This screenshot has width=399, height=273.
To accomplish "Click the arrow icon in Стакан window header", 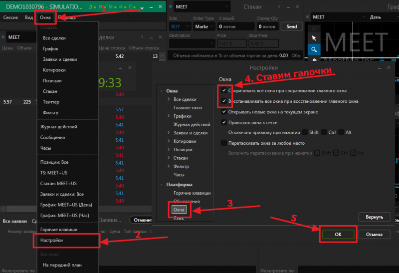I will coord(279,6).
